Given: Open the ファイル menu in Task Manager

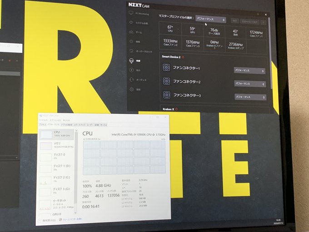Looking at the screenshot, I should (x=43, y=120).
